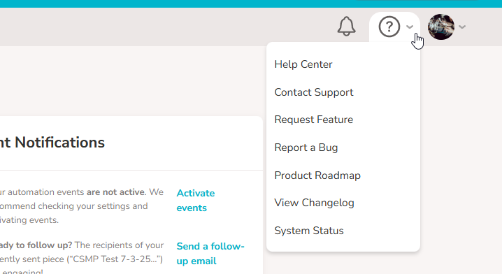Screen dimensions: 502x274
Task: Expand the profile avatar dropdown chevron
Action: click(x=462, y=27)
